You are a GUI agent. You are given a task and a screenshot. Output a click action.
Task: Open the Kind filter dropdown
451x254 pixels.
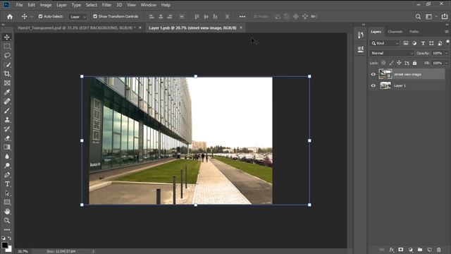pos(385,43)
